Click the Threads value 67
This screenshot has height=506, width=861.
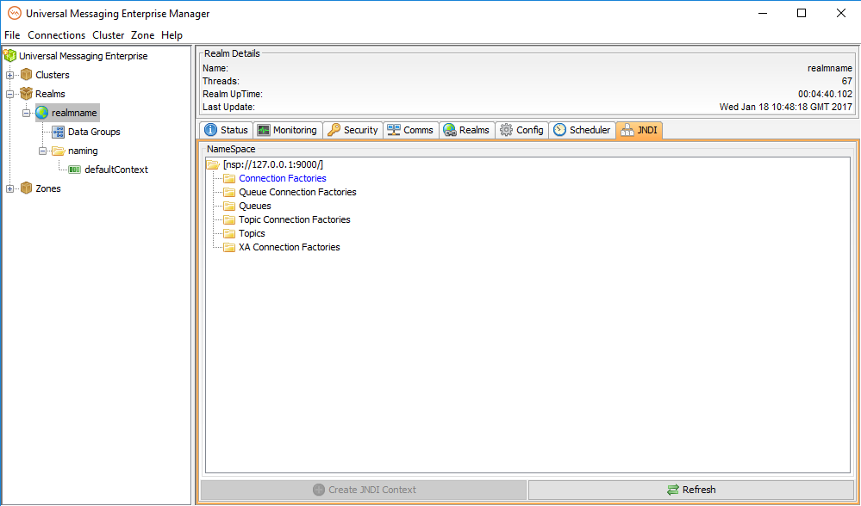pos(847,81)
